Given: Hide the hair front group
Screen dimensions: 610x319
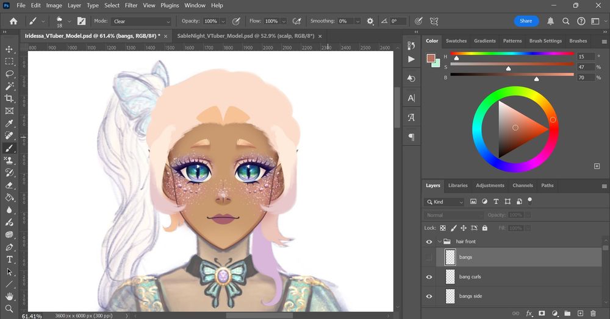Looking at the screenshot, I should pos(429,242).
